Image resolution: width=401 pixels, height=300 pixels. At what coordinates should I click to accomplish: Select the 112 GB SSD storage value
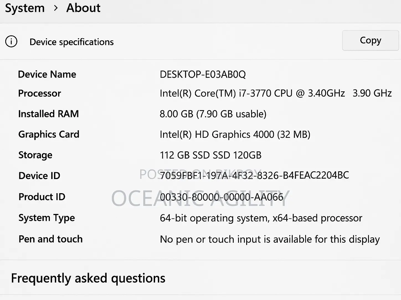(210, 155)
